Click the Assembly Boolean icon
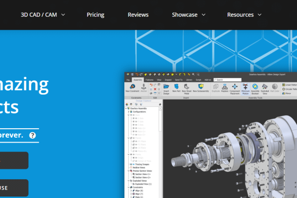Screen dimensions: 297x198 coord(255,88)
